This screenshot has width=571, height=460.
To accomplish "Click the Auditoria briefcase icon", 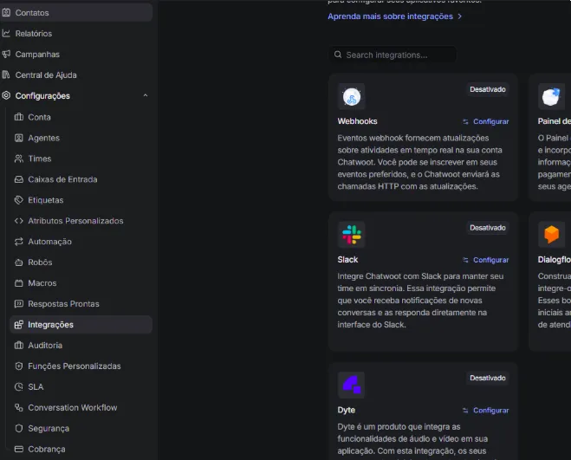I will coord(19,346).
